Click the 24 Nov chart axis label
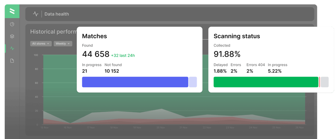 click(253, 128)
